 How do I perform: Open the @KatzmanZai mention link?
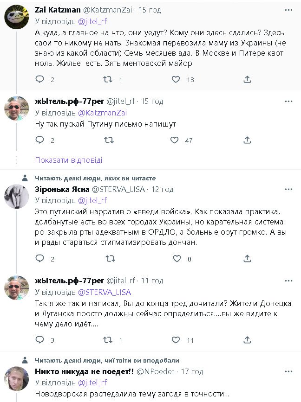(101, 113)
